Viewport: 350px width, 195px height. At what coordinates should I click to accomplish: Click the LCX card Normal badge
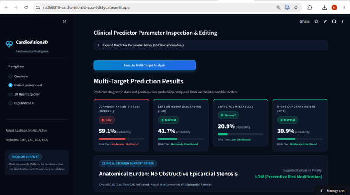(228, 115)
